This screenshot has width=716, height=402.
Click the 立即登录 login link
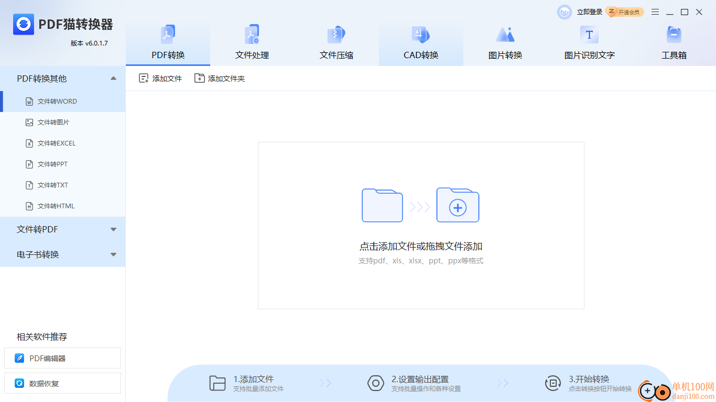click(x=590, y=12)
